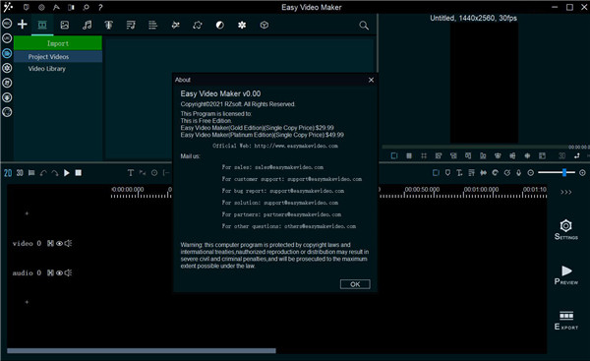Close the About dialog
The height and width of the screenshot is (361, 590).
(371, 80)
